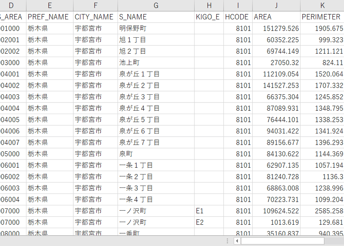Select column H header
344x246 pixels.
(x=209, y=6)
